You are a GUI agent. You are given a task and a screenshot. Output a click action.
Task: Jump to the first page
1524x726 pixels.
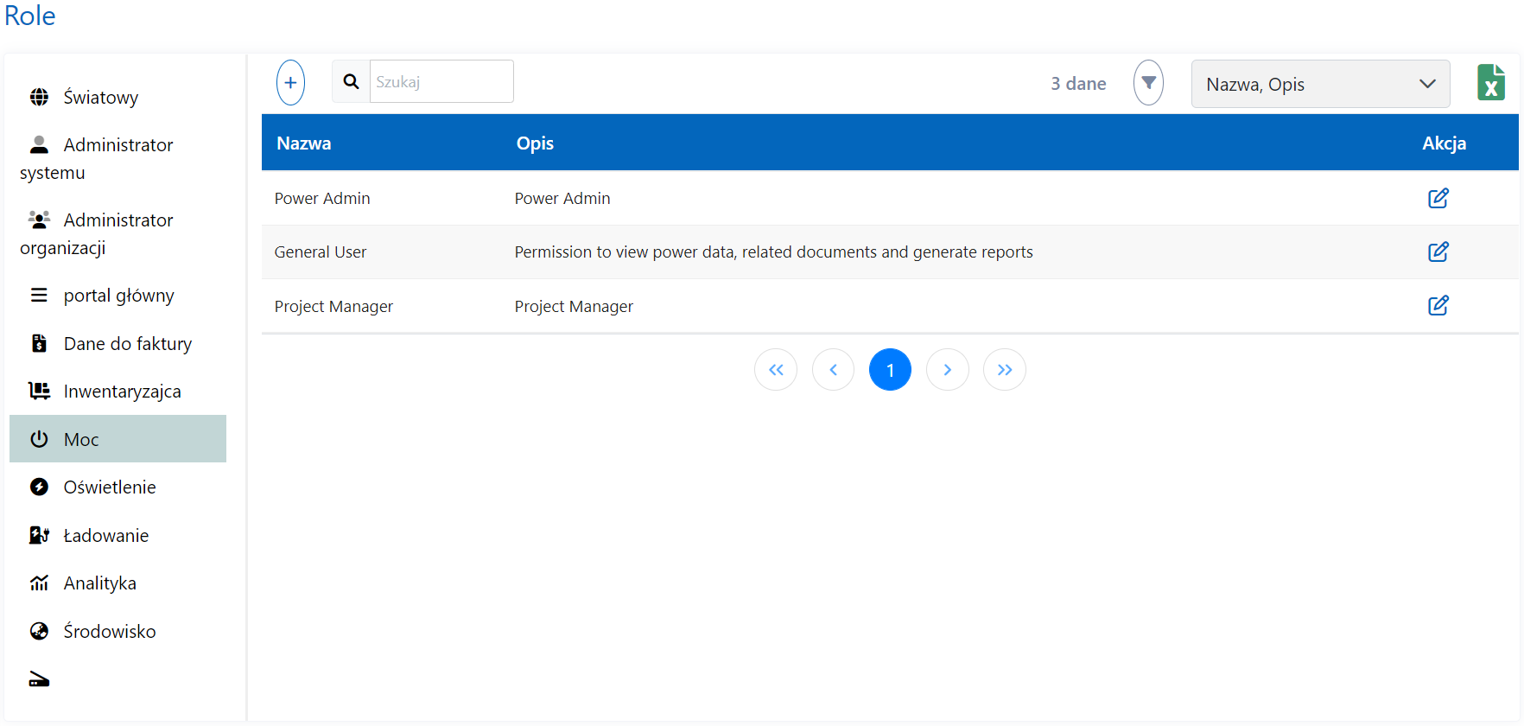click(x=776, y=370)
